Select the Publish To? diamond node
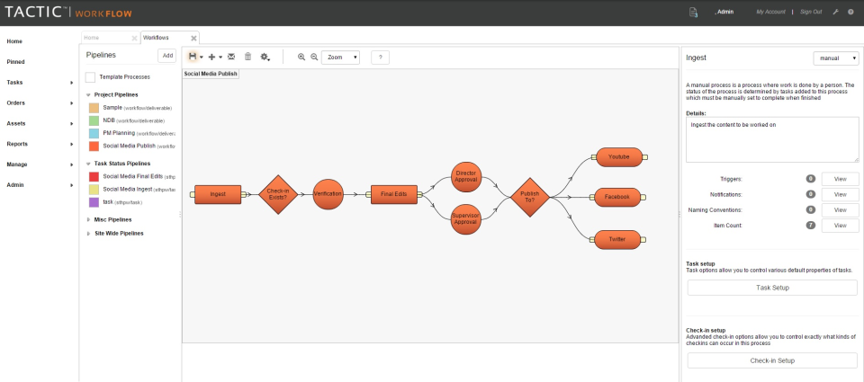Viewport: 864px width, 382px height. click(529, 195)
